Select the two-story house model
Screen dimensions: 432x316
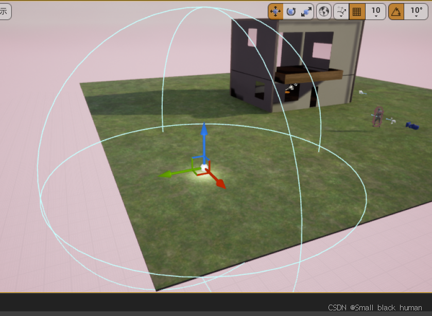click(296, 65)
